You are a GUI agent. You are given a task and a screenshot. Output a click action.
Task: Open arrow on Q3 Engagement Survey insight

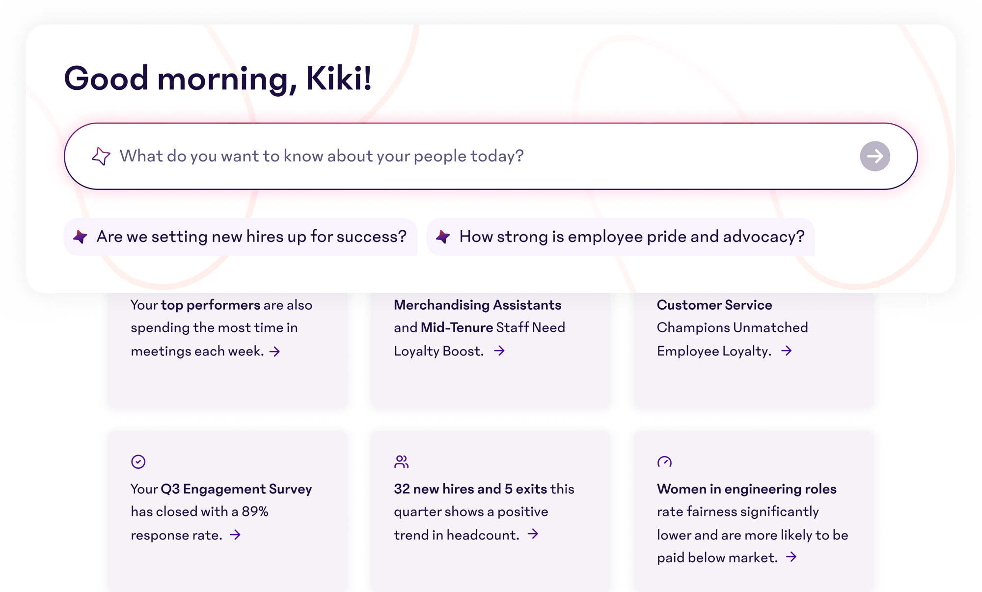236,535
